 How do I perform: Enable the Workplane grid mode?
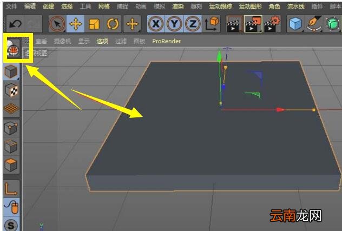tap(11, 108)
